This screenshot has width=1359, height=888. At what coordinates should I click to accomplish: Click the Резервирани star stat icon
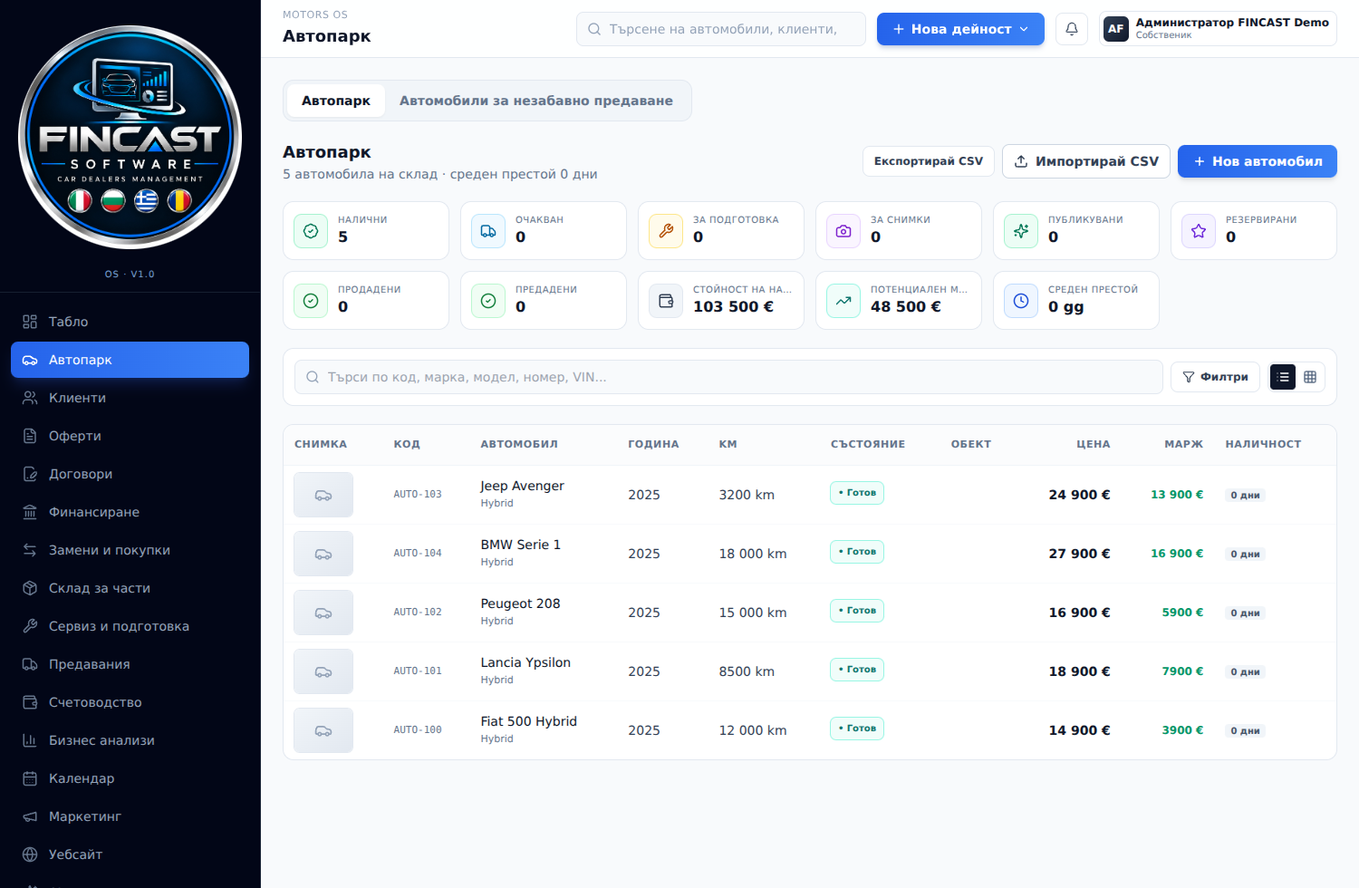(1199, 231)
